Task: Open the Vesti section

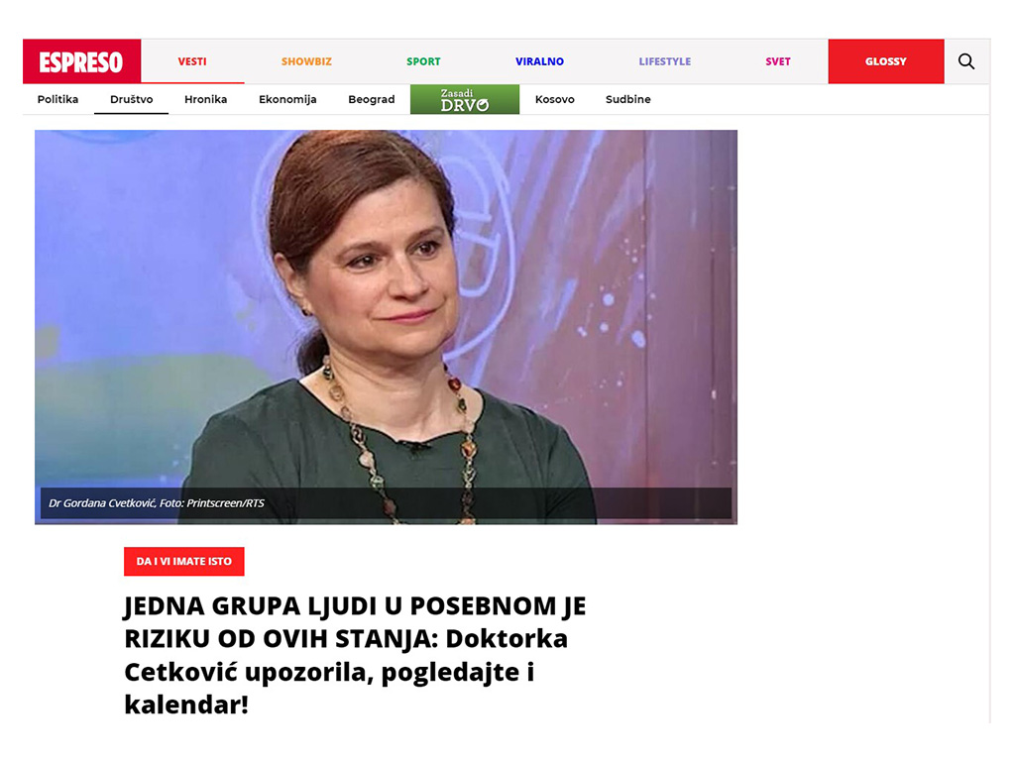Action: 192,61
